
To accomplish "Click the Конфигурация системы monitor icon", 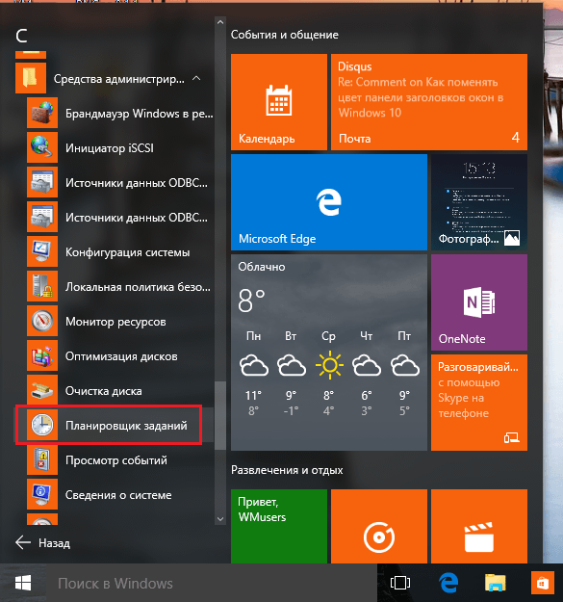I will pos(42,251).
